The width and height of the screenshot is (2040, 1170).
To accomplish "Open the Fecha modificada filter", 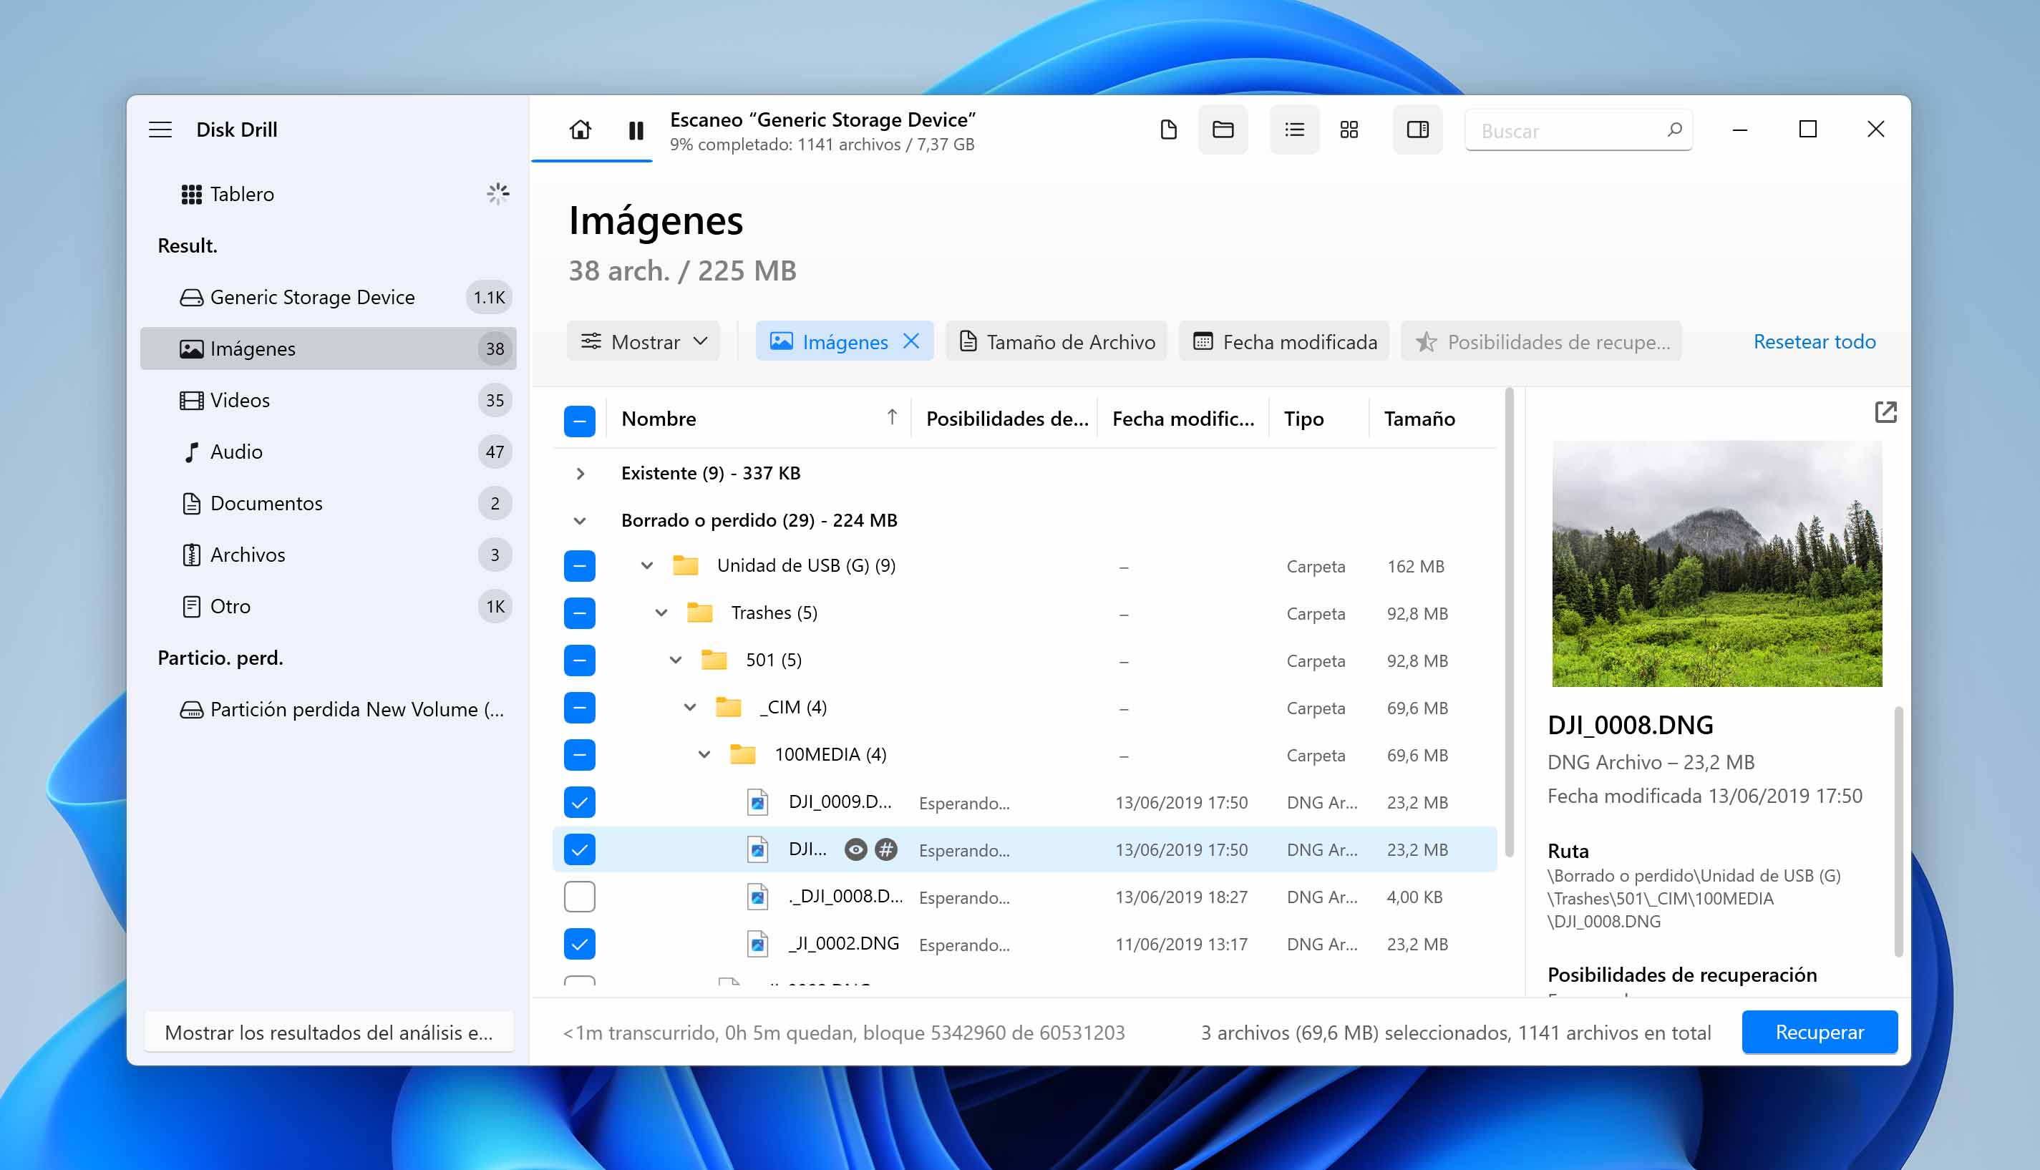I will (x=1284, y=341).
